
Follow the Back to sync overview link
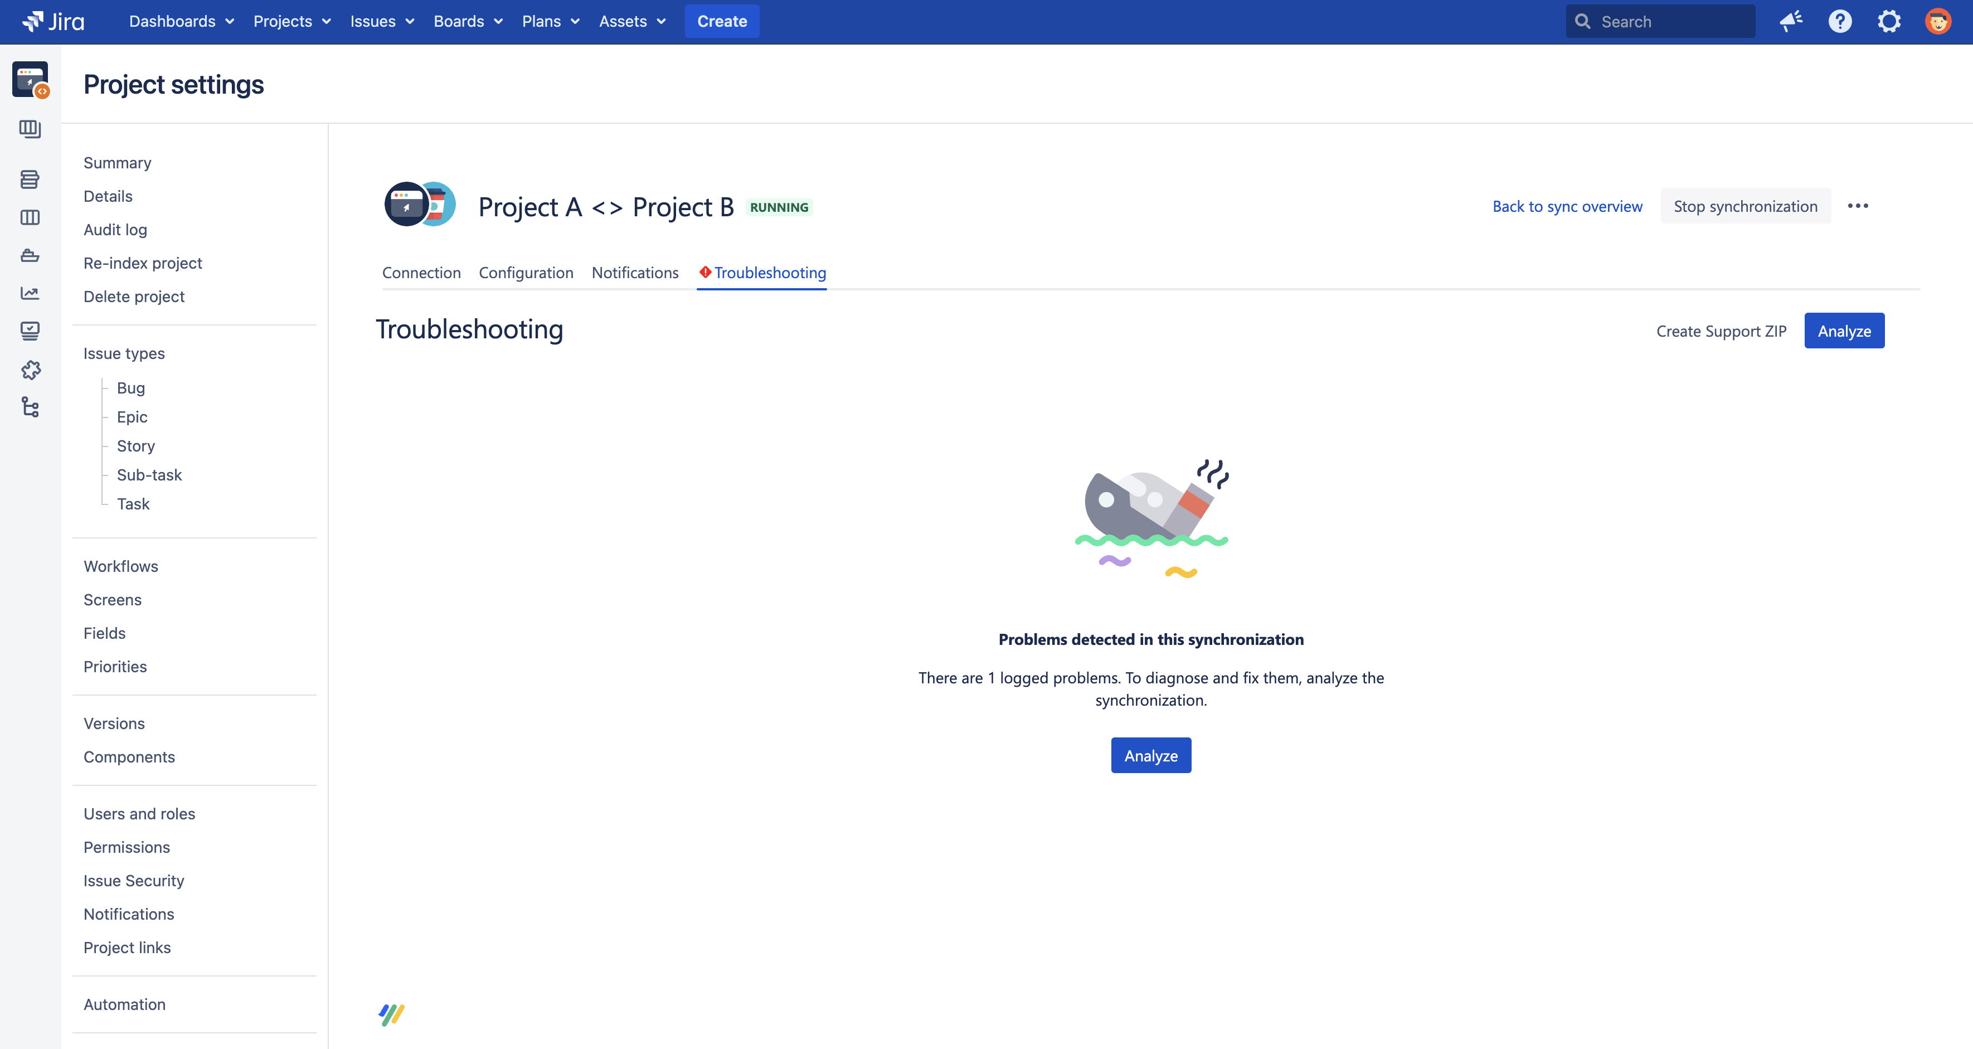coord(1567,206)
